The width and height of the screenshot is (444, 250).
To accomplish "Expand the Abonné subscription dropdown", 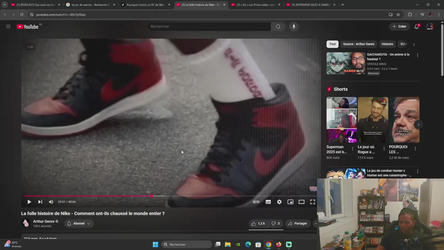I will pos(79,224).
